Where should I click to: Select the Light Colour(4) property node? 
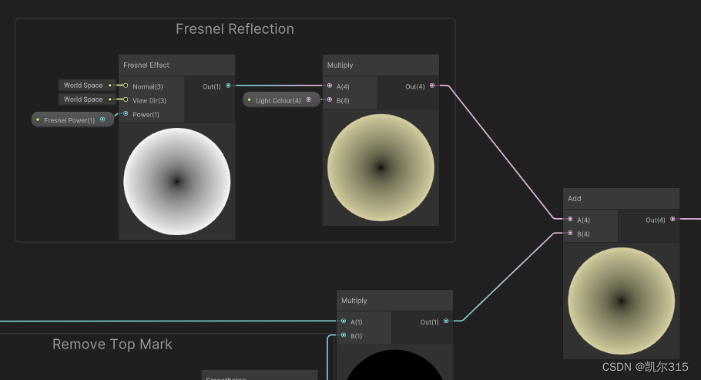282,99
